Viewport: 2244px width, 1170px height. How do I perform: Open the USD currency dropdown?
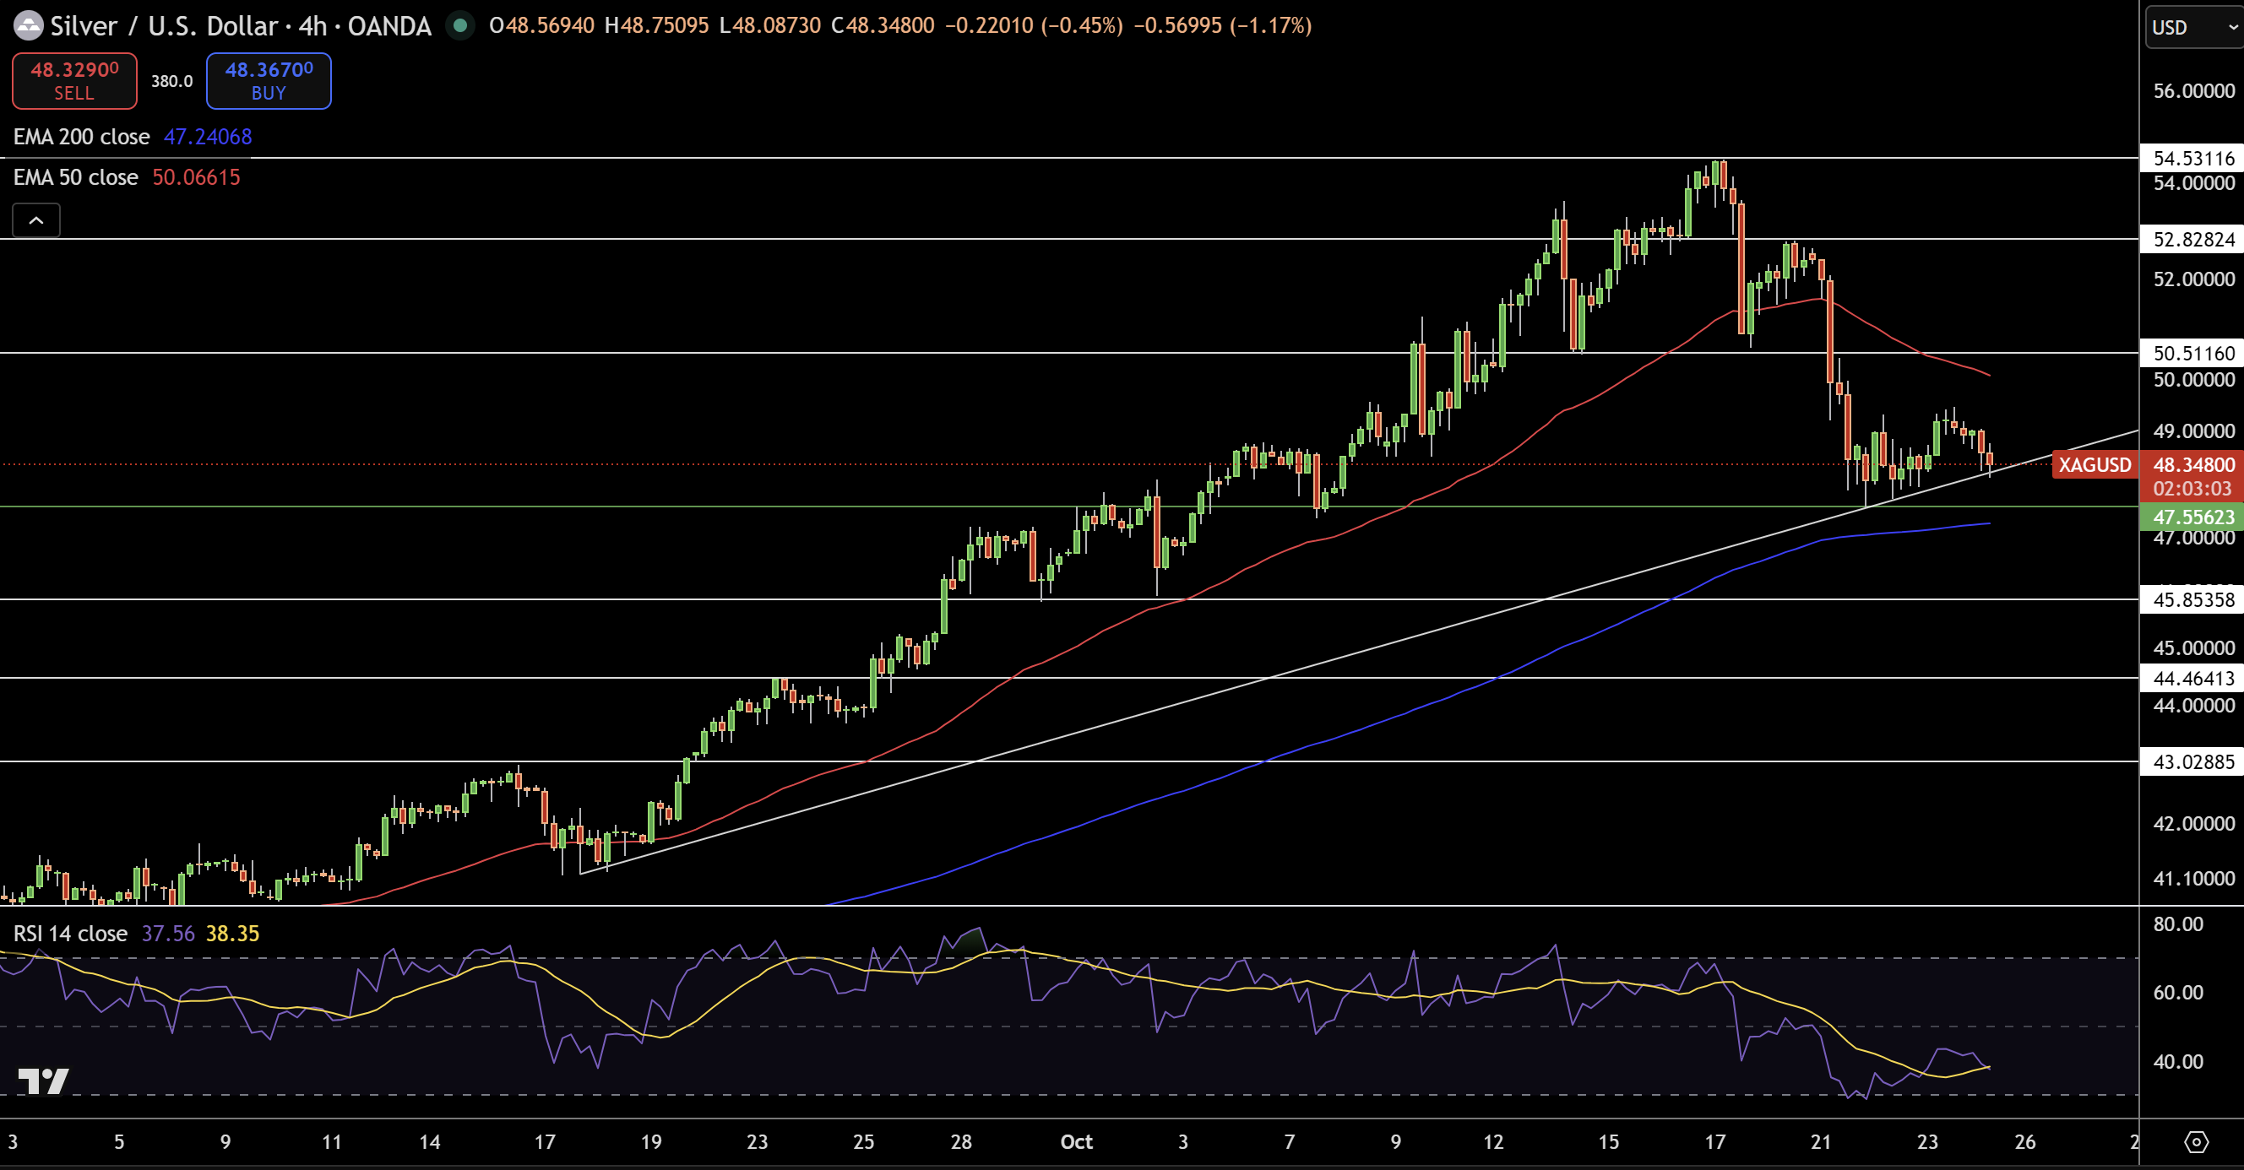(2192, 27)
